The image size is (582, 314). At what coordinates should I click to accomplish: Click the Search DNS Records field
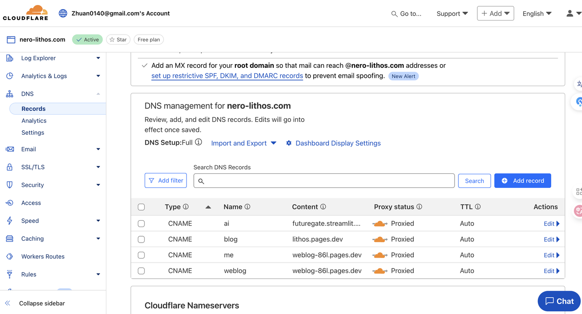click(324, 181)
